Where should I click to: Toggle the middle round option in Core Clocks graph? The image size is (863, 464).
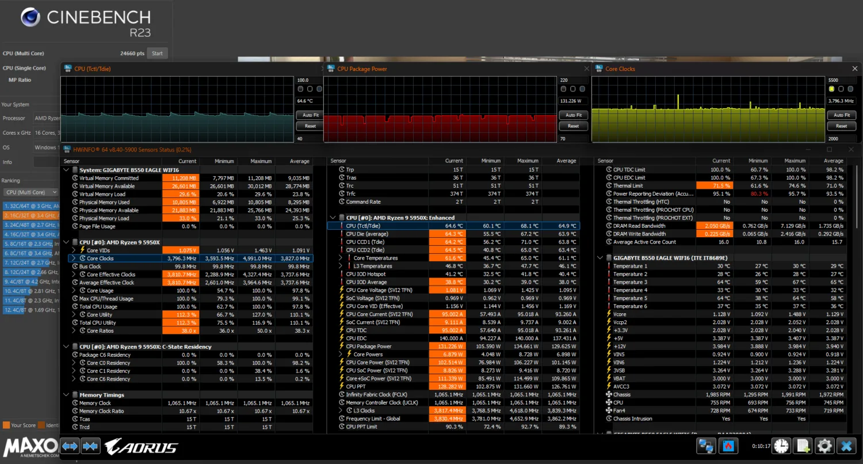pos(841,89)
